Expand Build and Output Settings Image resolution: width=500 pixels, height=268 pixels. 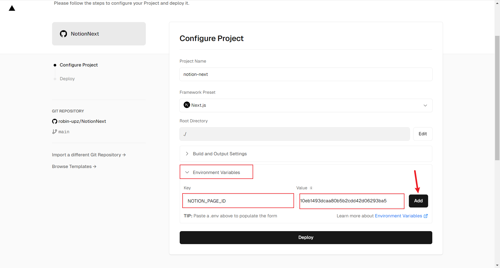220,154
